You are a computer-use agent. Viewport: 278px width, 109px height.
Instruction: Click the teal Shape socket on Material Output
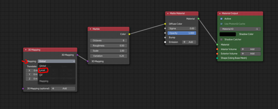(217, 58)
